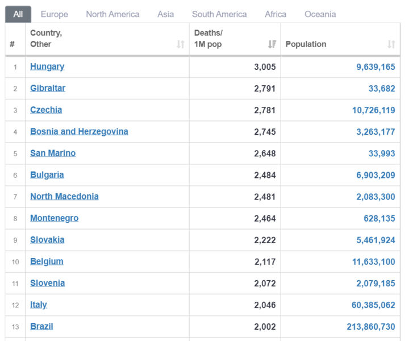
Task: Show South America countries tab
Action: 219,14
